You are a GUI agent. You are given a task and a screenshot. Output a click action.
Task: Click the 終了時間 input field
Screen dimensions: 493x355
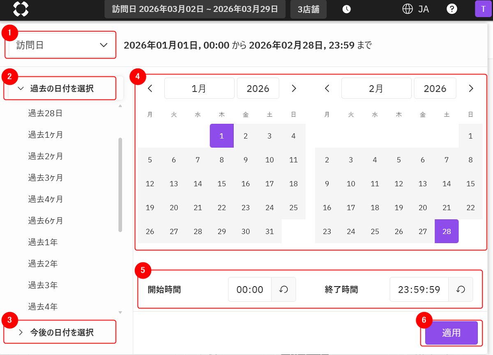[419, 289]
